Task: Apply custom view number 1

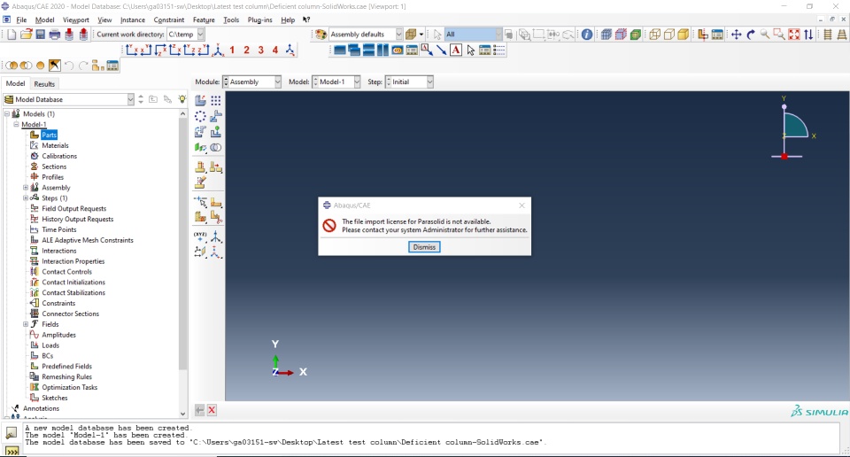Action: [x=232, y=50]
